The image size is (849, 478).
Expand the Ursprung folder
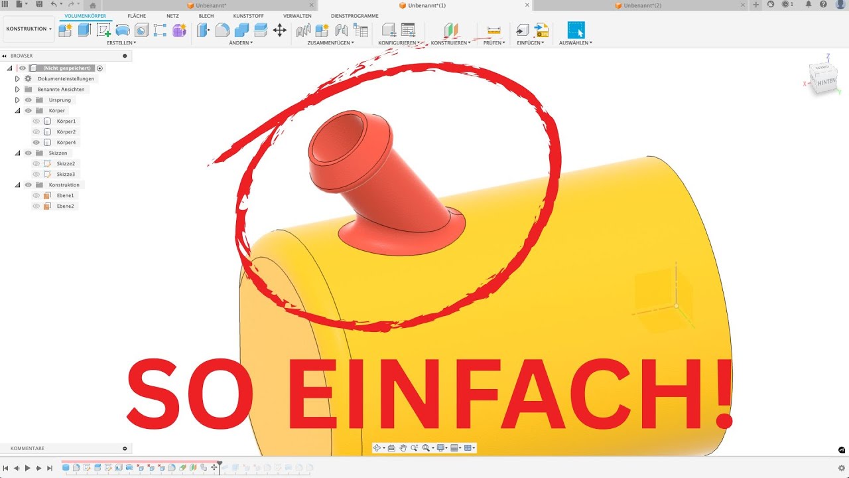tap(18, 100)
